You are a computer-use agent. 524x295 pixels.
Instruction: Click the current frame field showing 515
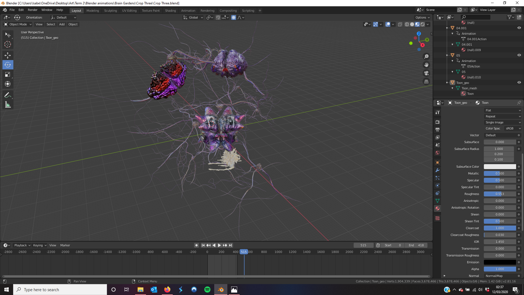(x=363, y=245)
